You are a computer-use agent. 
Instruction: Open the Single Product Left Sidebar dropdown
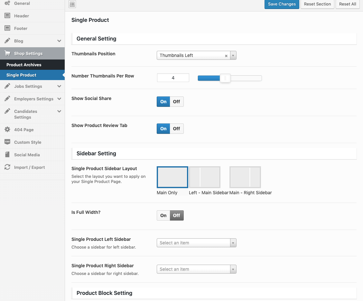point(196,243)
